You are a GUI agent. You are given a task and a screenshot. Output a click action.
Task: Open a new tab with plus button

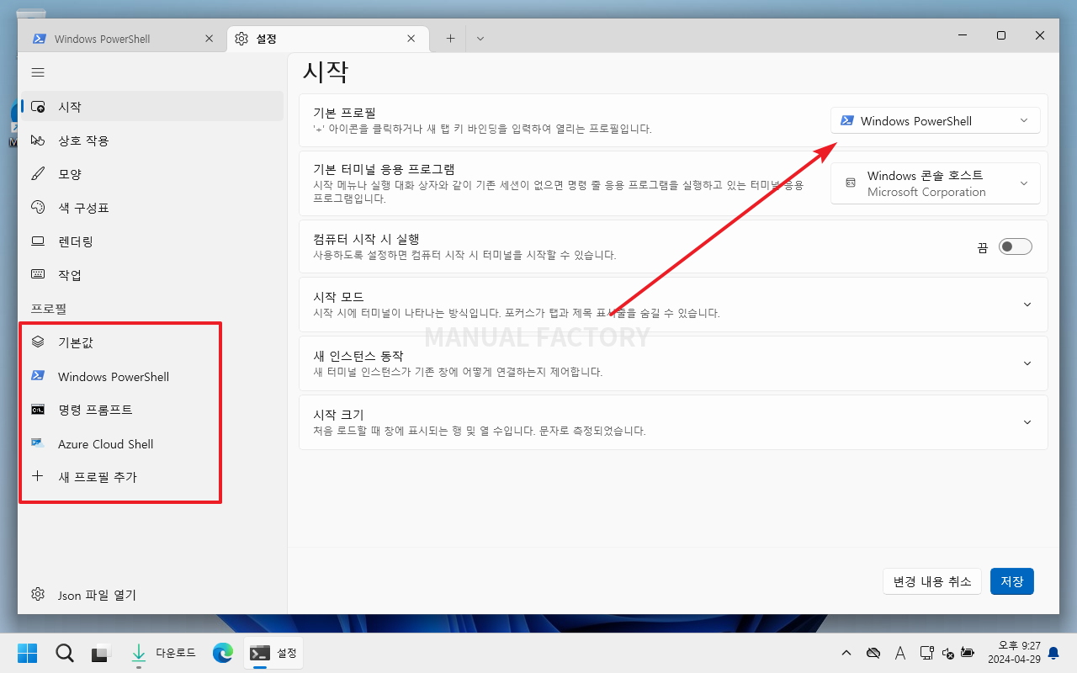[450, 39]
